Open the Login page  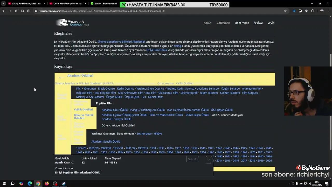(x=271, y=23)
